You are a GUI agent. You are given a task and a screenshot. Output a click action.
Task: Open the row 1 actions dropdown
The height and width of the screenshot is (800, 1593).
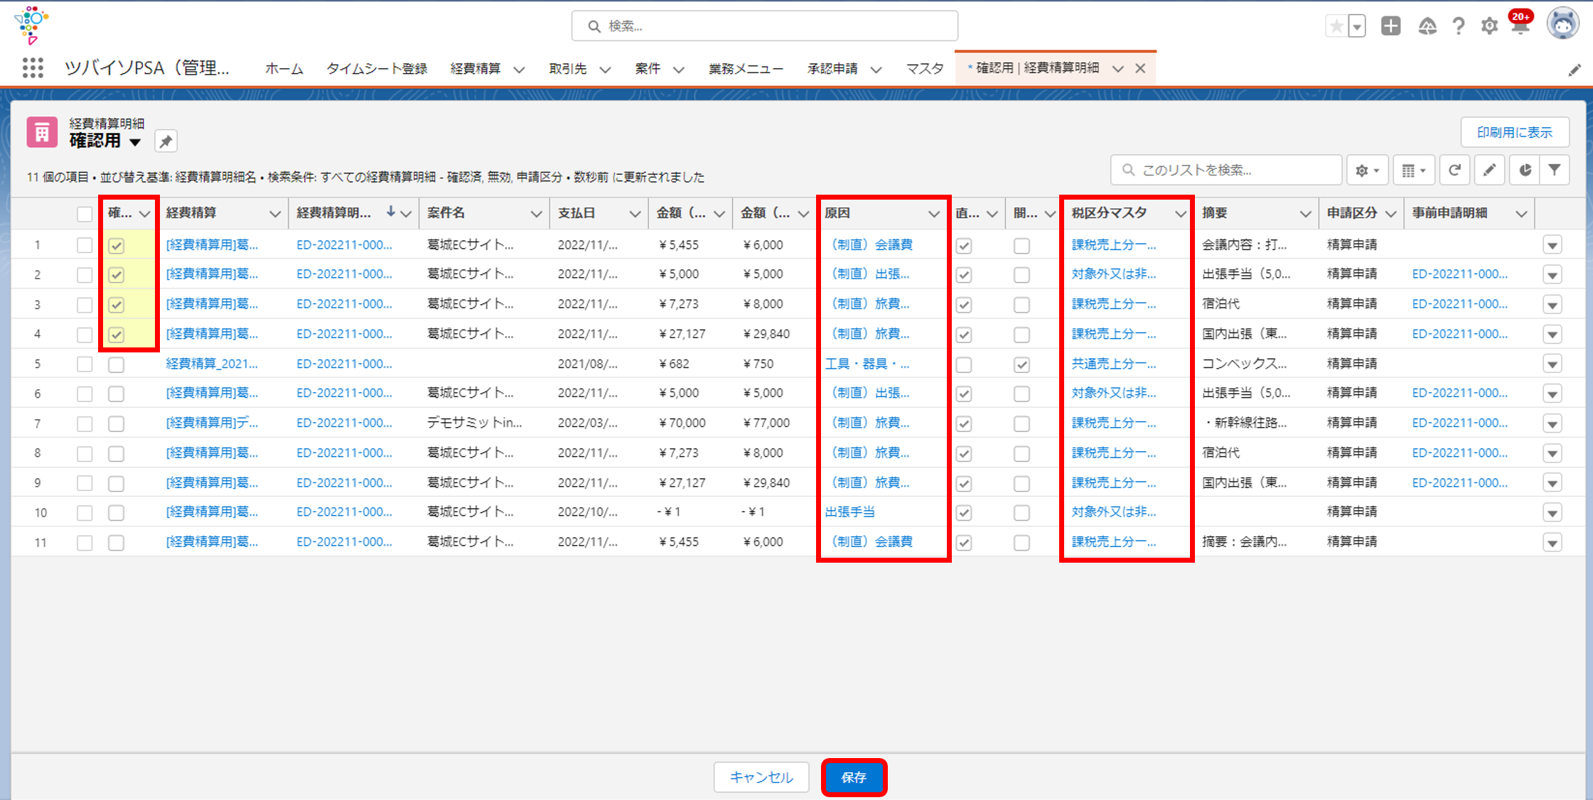click(1552, 245)
